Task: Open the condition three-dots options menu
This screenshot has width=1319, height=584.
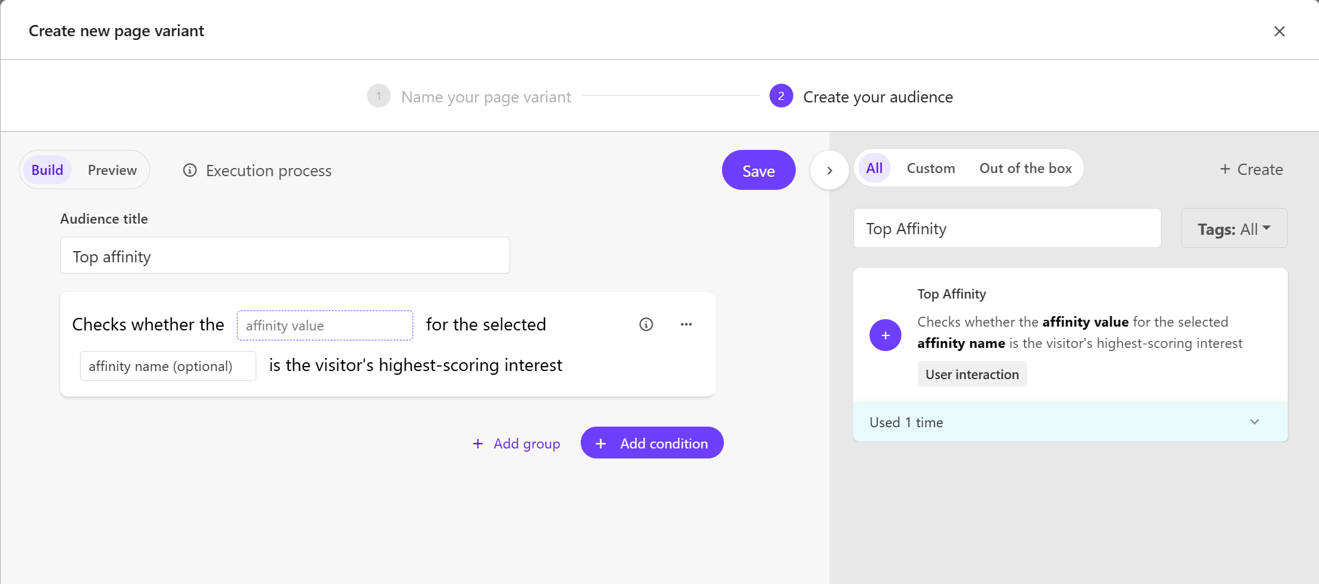Action: (x=686, y=324)
